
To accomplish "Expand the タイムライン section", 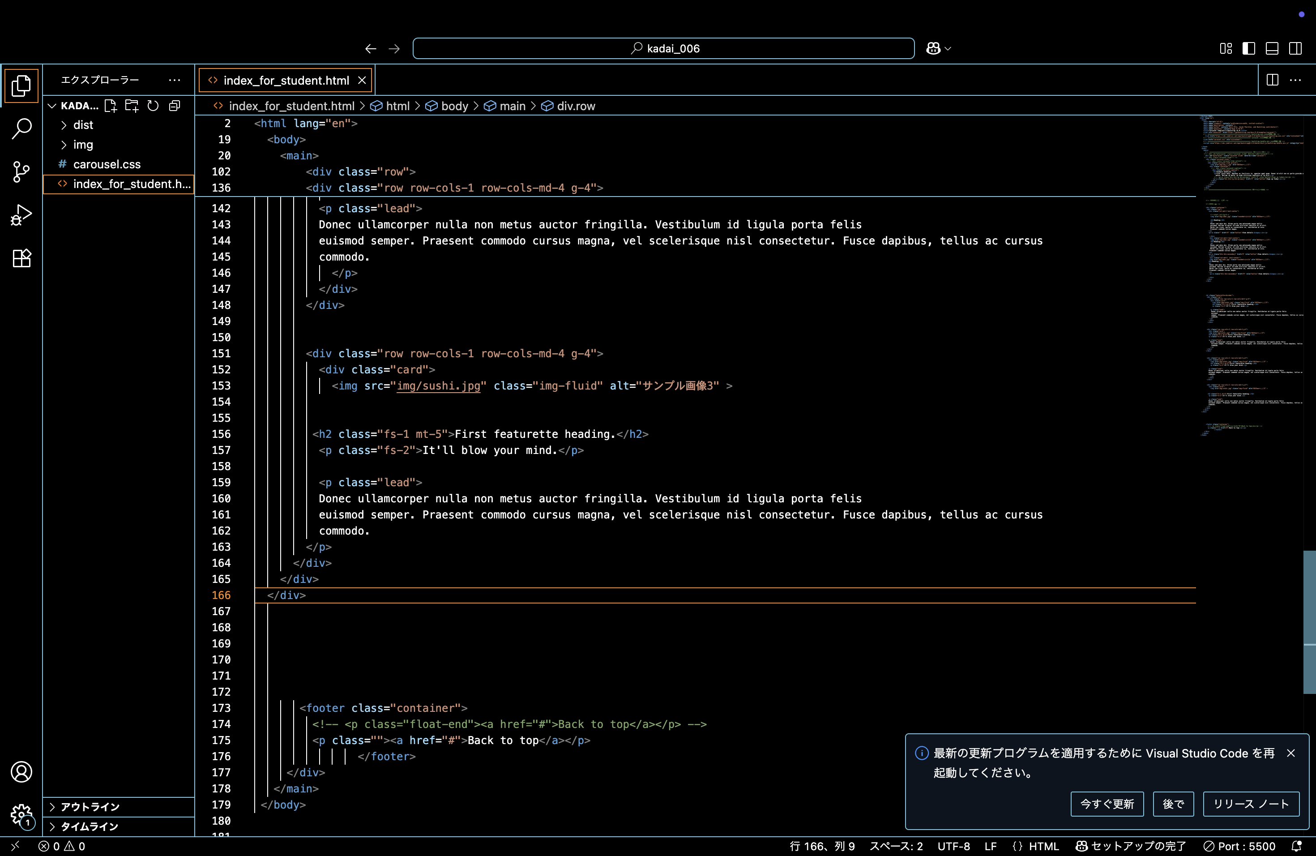I will (119, 826).
